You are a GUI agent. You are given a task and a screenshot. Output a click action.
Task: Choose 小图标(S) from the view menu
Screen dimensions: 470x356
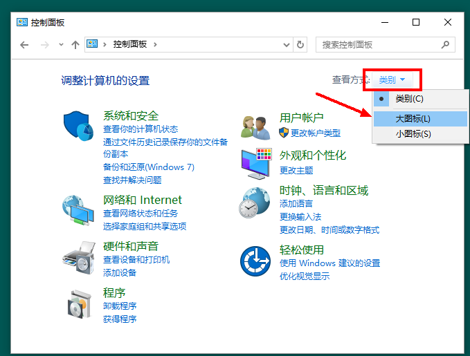coord(413,133)
